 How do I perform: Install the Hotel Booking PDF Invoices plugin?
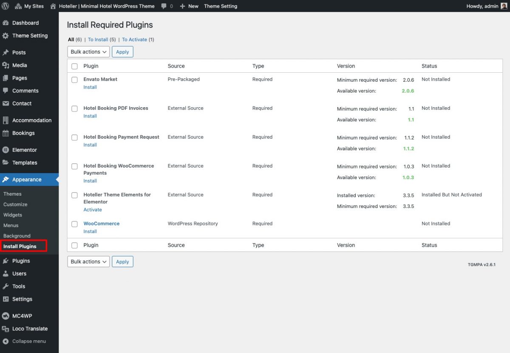tap(90, 116)
